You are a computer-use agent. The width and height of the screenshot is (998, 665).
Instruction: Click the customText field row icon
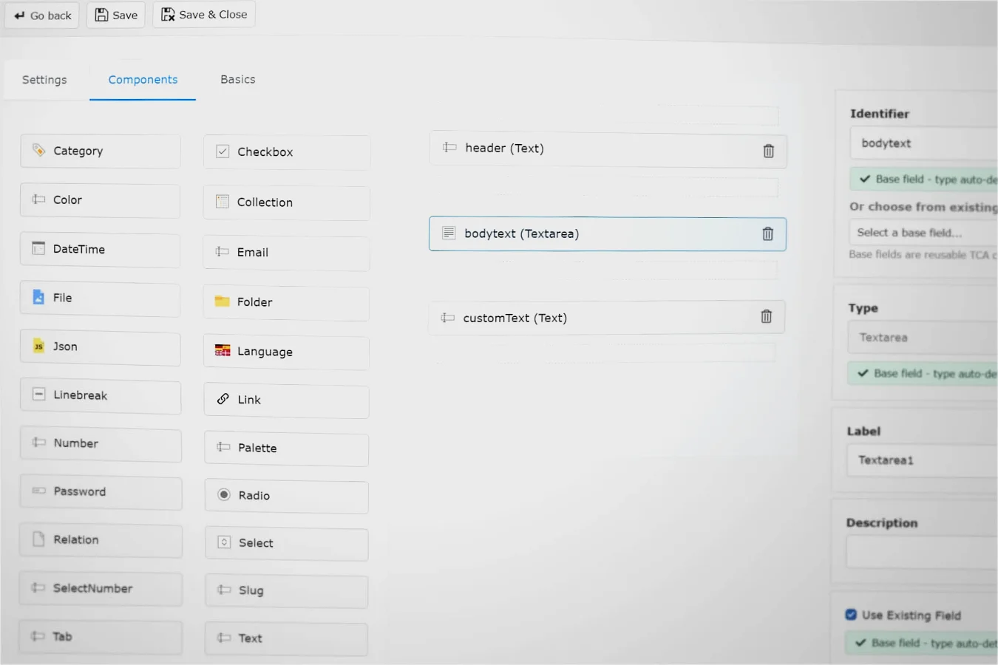[x=448, y=318]
